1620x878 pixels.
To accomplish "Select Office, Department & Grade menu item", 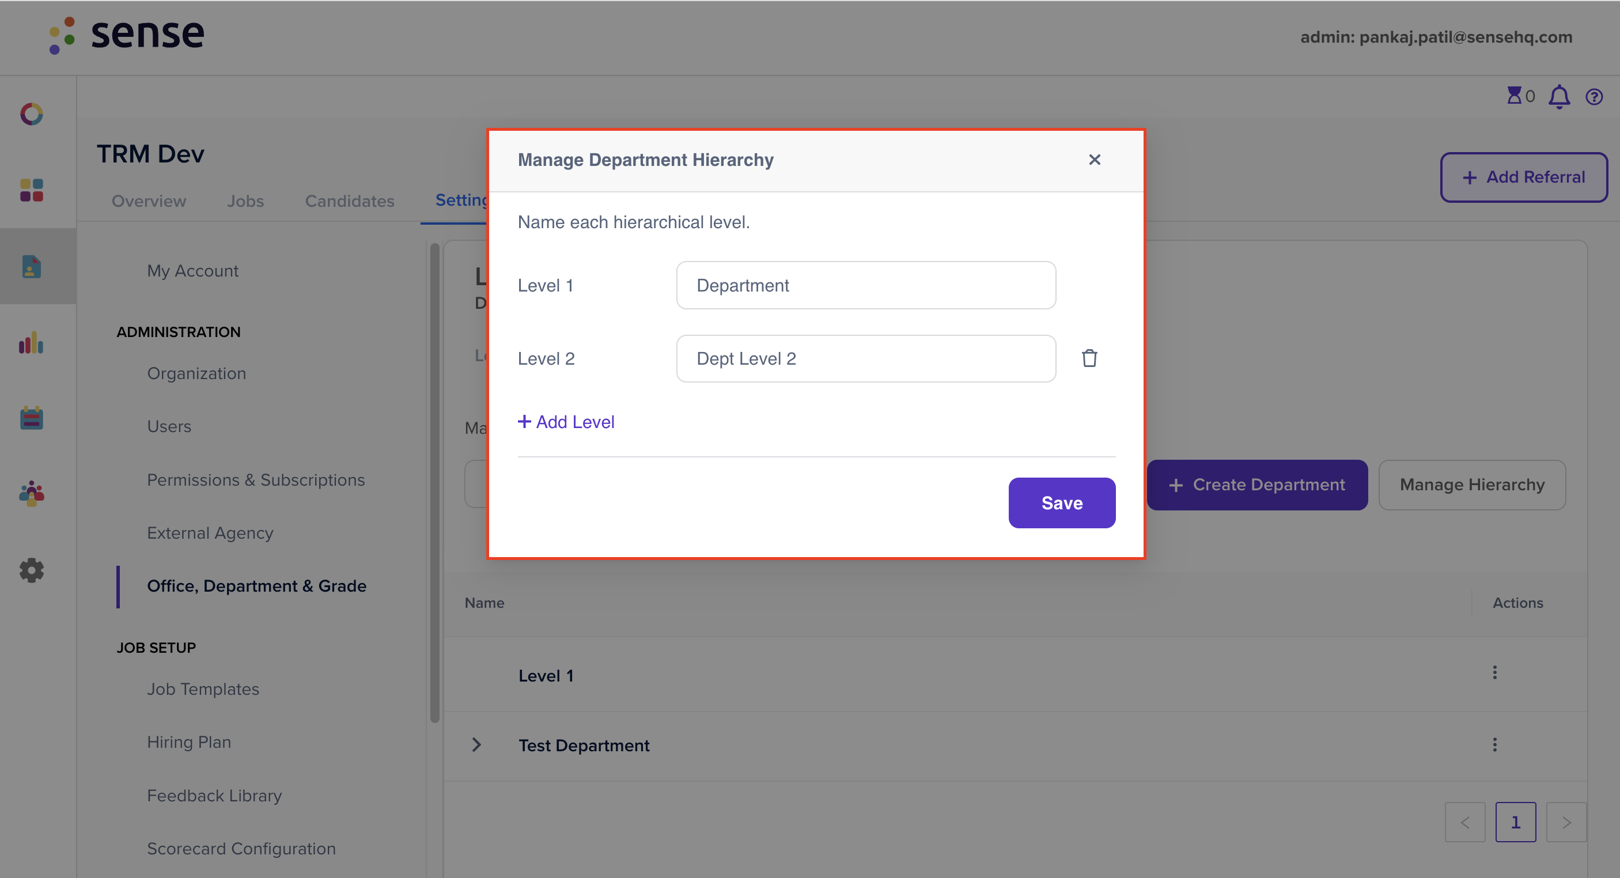I will click(x=256, y=585).
